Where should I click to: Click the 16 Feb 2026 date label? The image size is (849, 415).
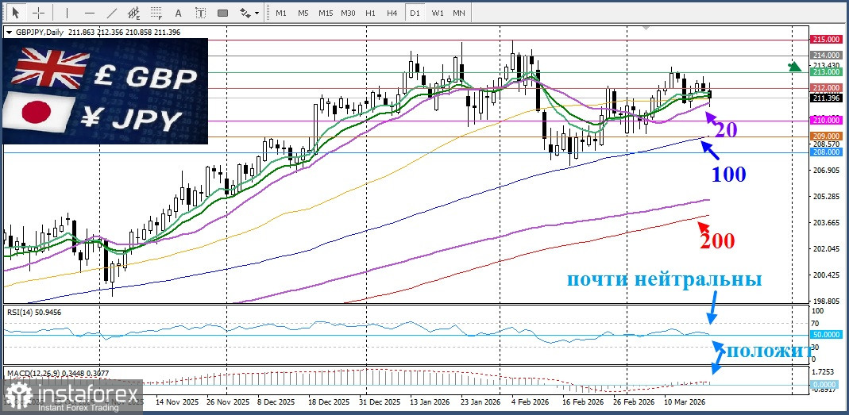581,402
